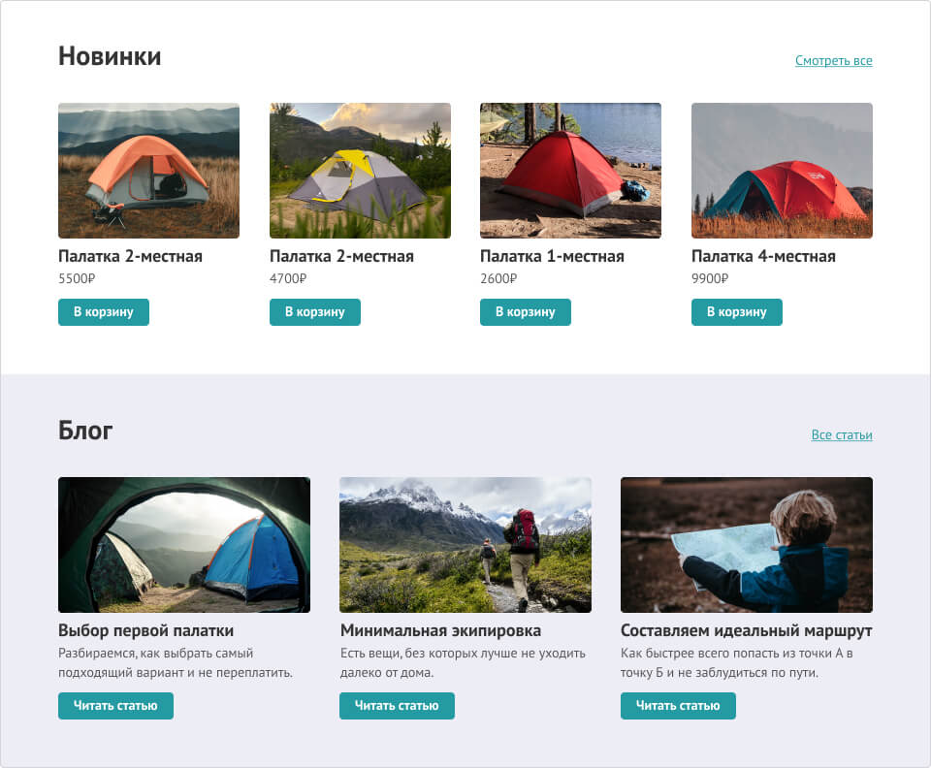931x768 pixels.
Task: Read the 'Выбор первой палатки' article
Action: (x=115, y=706)
